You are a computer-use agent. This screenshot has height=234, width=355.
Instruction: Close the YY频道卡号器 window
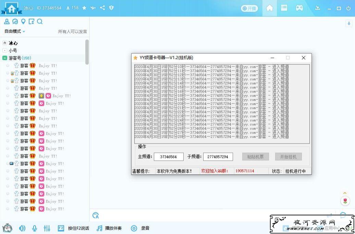(x=304, y=58)
